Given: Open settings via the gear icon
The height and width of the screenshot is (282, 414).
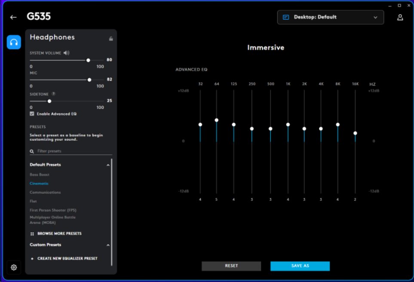Looking at the screenshot, I should [x=14, y=267].
